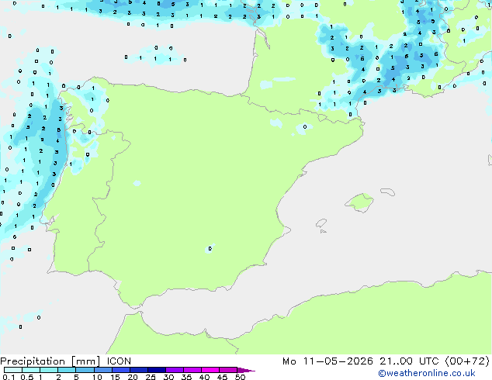Viewport: 492px width, 380px height.
Task: Click the 0.5–1 mm legend color swatch
Action: (x=31, y=370)
